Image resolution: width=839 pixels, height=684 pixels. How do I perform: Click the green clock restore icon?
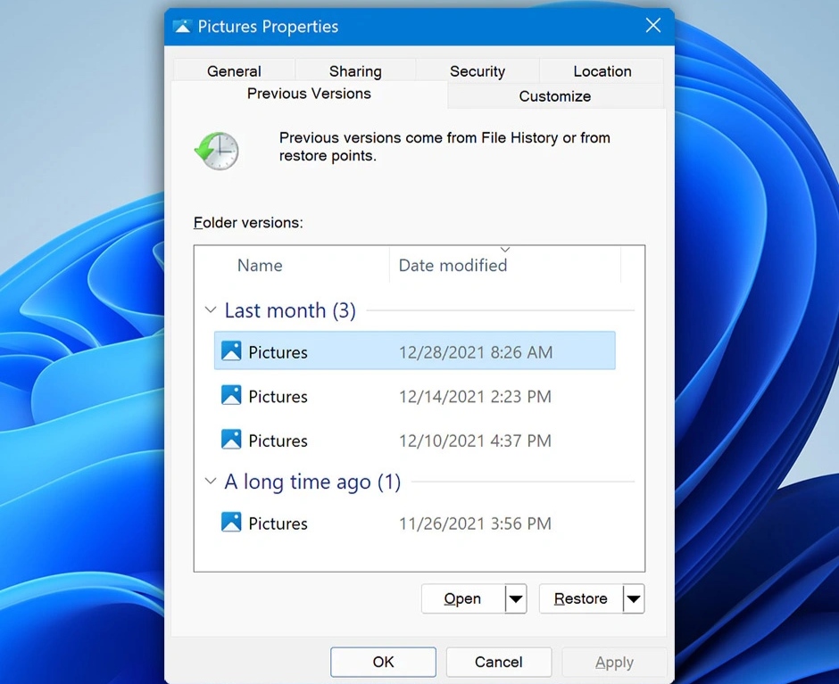[217, 150]
